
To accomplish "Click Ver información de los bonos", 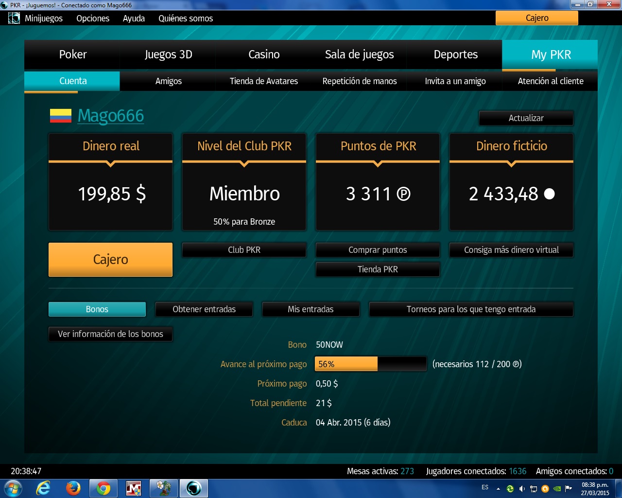I will (110, 334).
